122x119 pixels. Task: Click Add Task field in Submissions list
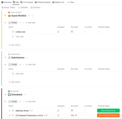(x=20, y=74)
